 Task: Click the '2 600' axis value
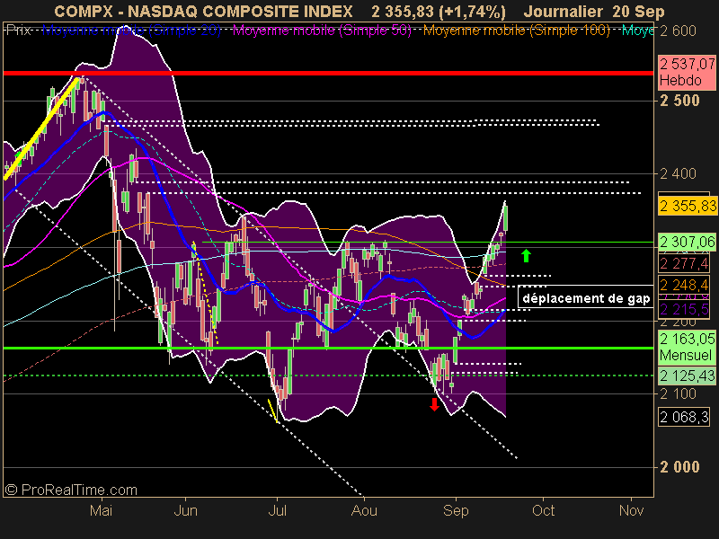[678, 31]
